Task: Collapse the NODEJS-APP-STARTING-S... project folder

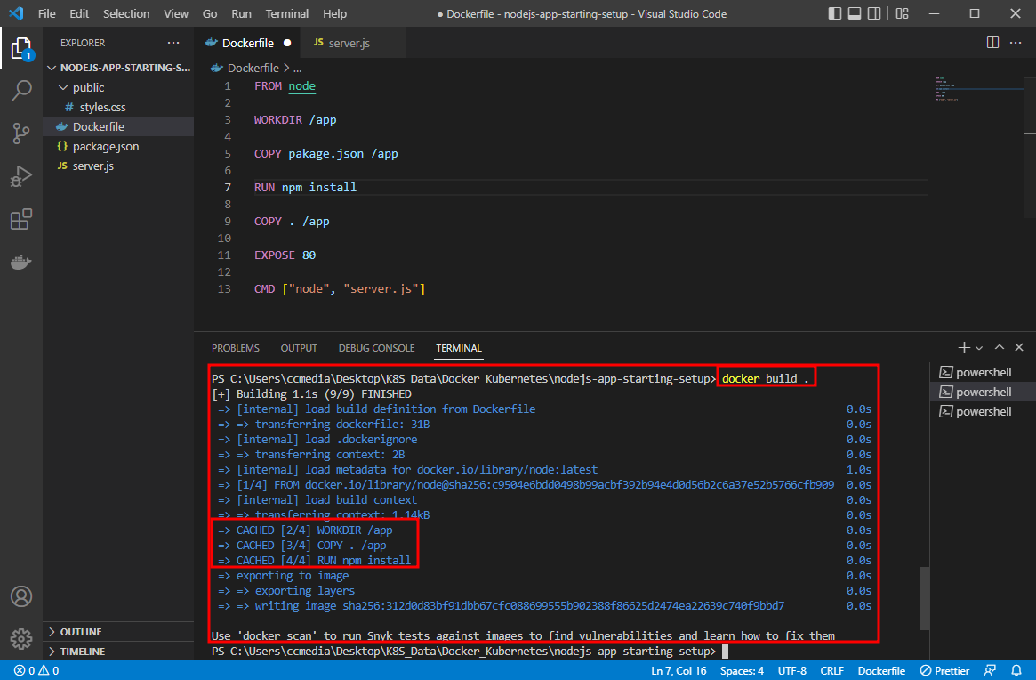Action: click(x=119, y=68)
